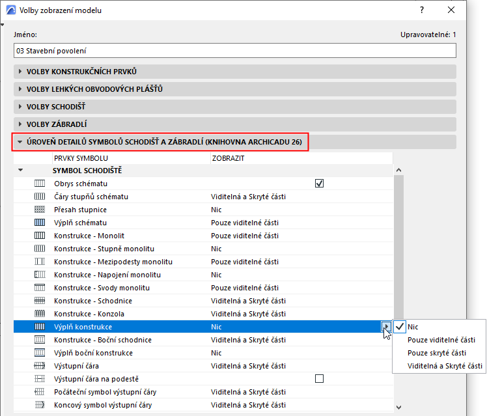Click Konstrukce - Mezipodesty monolitu display value
487x416 pixels.
(245, 262)
